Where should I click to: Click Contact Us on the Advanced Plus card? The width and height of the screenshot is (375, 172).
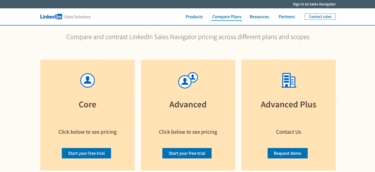(288, 132)
